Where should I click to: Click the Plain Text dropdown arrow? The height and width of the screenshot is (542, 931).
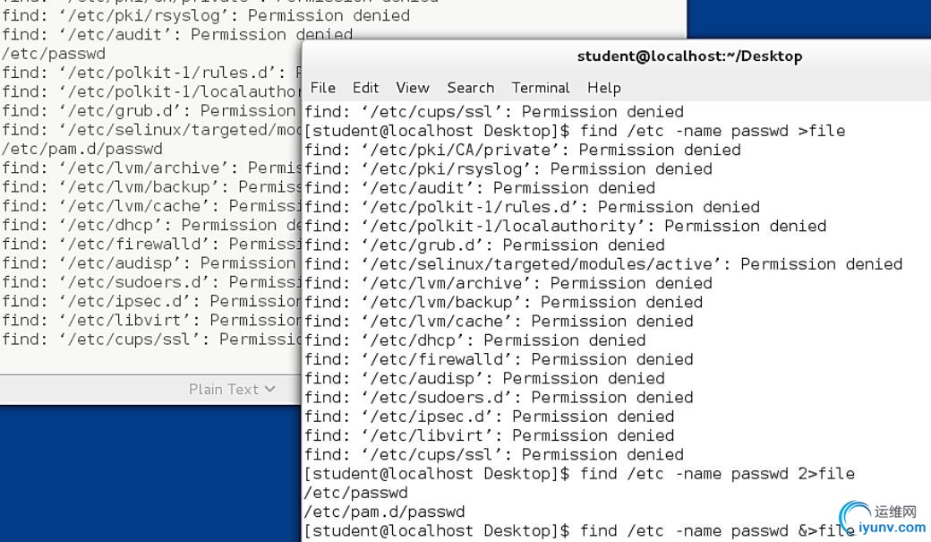pos(270,390)
